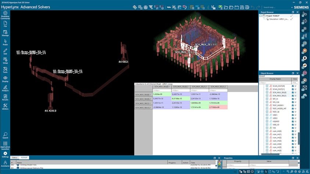310x174 pixels.
Task: Expand the TEST_MODE_INT tree node
Action: (267, 109)
